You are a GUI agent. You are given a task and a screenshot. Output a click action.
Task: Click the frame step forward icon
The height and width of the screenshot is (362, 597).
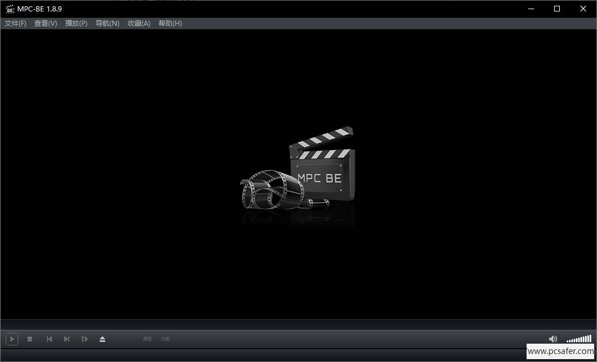click(x=85, y=339)
